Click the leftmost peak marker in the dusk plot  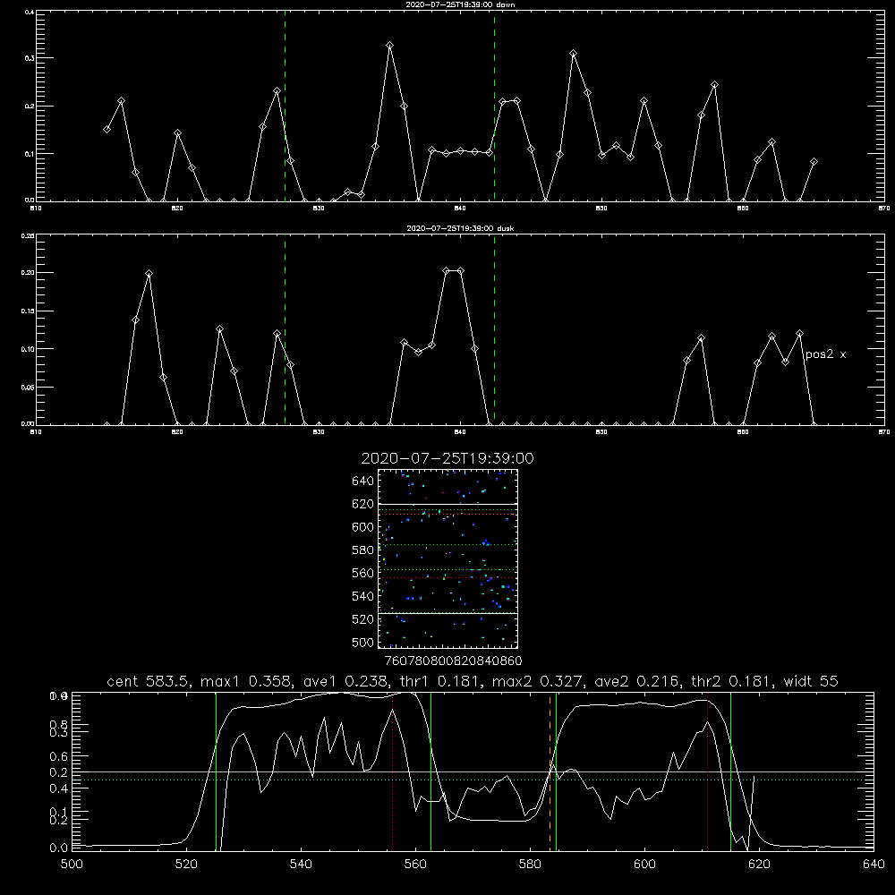point(149,273)
